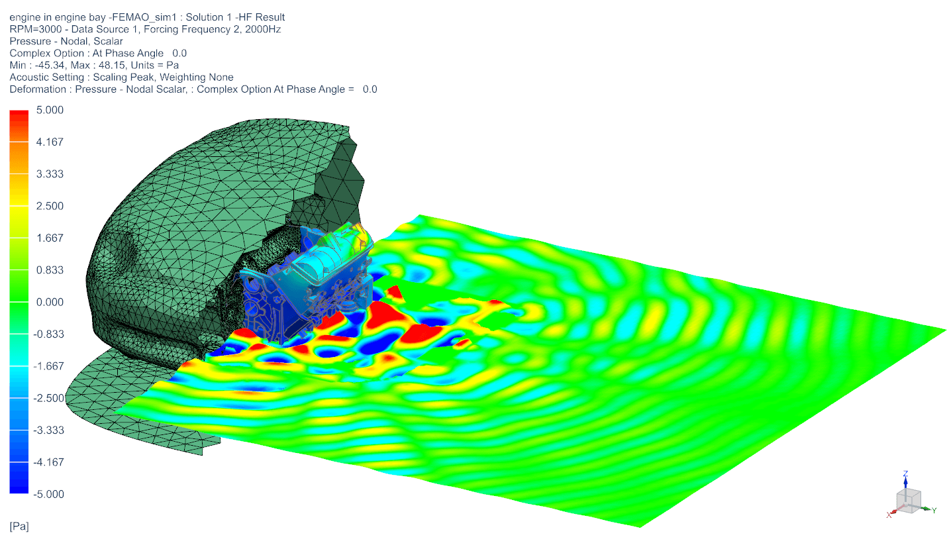Click the legend value -3.333
The height and width of the screenshot is (549, 949).
pyautogui.click(x=49, y=430)
